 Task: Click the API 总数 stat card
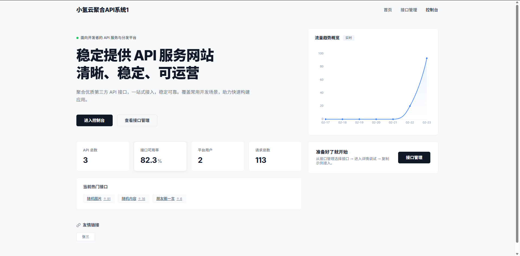coord(103,156)
